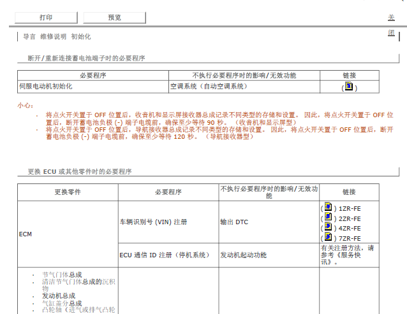Screen dimensions: 407x314
Task: Click the 导言 维修说明 初始化 breadcrumb
Action: (57, 36)
